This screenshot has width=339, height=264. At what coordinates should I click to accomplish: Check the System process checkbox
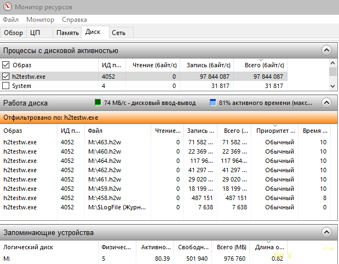point(6,86)
